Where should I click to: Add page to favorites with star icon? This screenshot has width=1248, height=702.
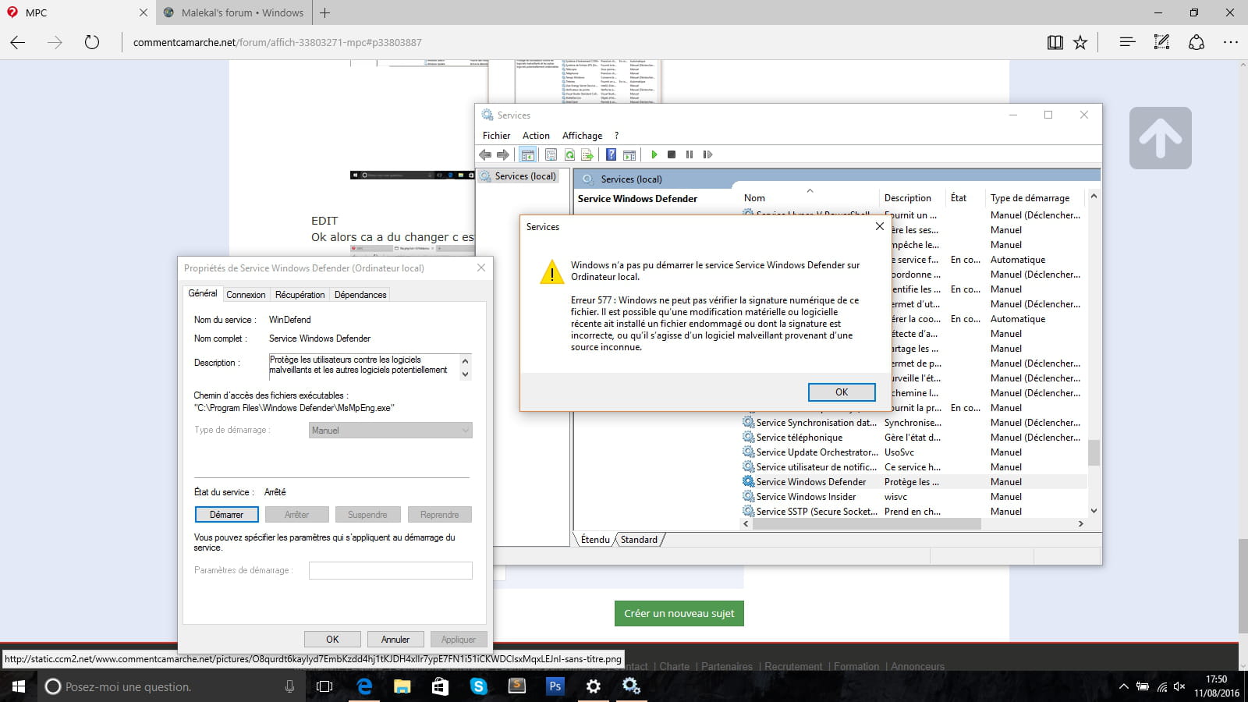click(1080, 42)
